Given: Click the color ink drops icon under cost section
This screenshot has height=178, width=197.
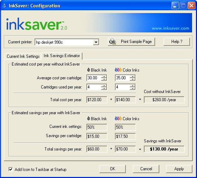Looking at the screenshot, I should click(118, 70).
